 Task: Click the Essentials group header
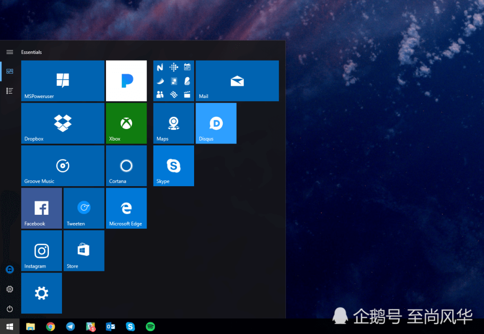pyautogui.click(x=31, y=52)
